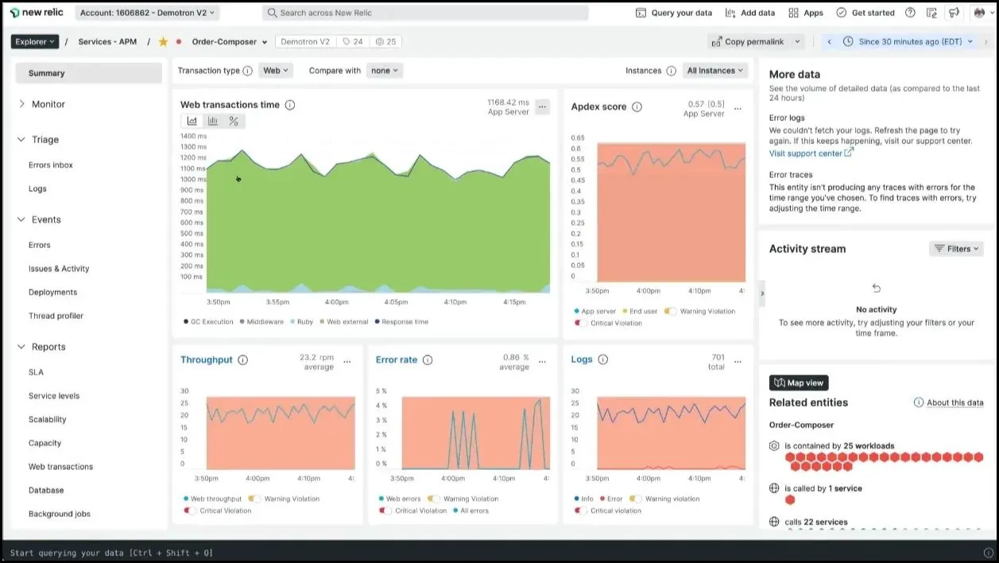Open the time range picker dropdown
999x563 pixels.
click(910, 41)
